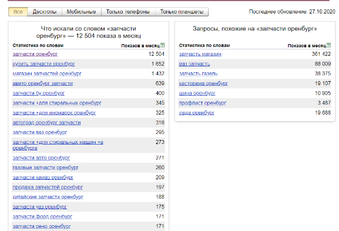Click the value '38 375' impressions
Screen dimensions: 339x231
[x=323, y=73]
